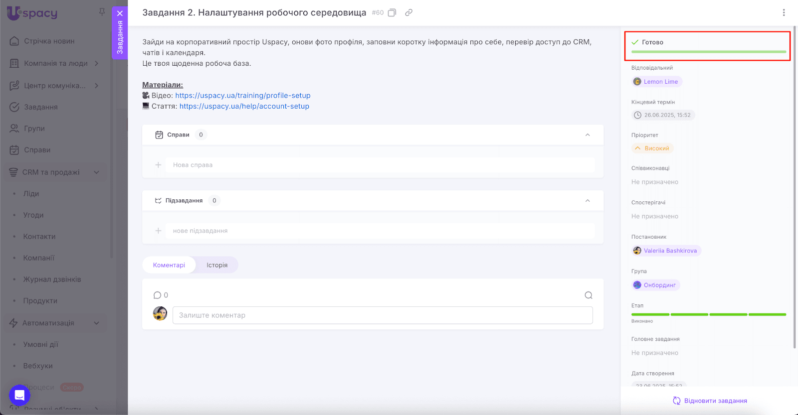Click the plus icon beside нове підзавдання
The image size is (798, 415).
[158, 231]
